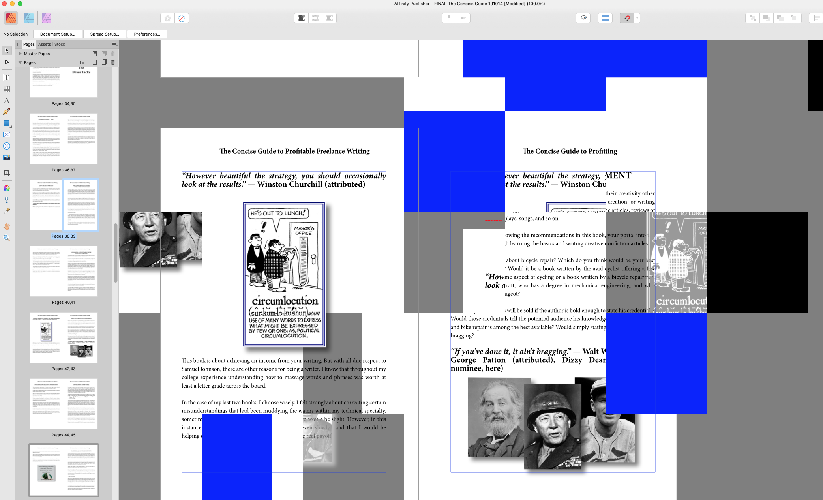Select the Vector Crop tool

coord(7,173)
